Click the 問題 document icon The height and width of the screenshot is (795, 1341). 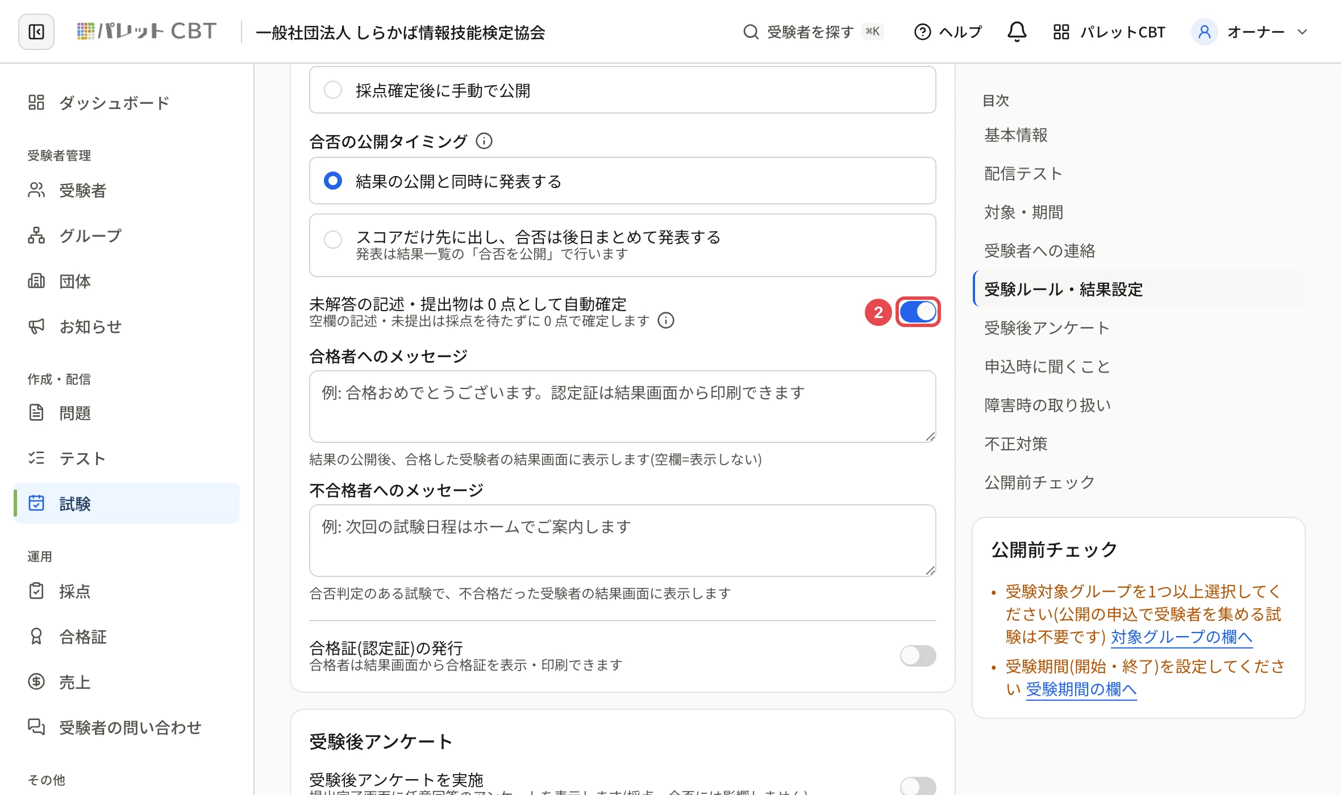[x=36, y=413]
